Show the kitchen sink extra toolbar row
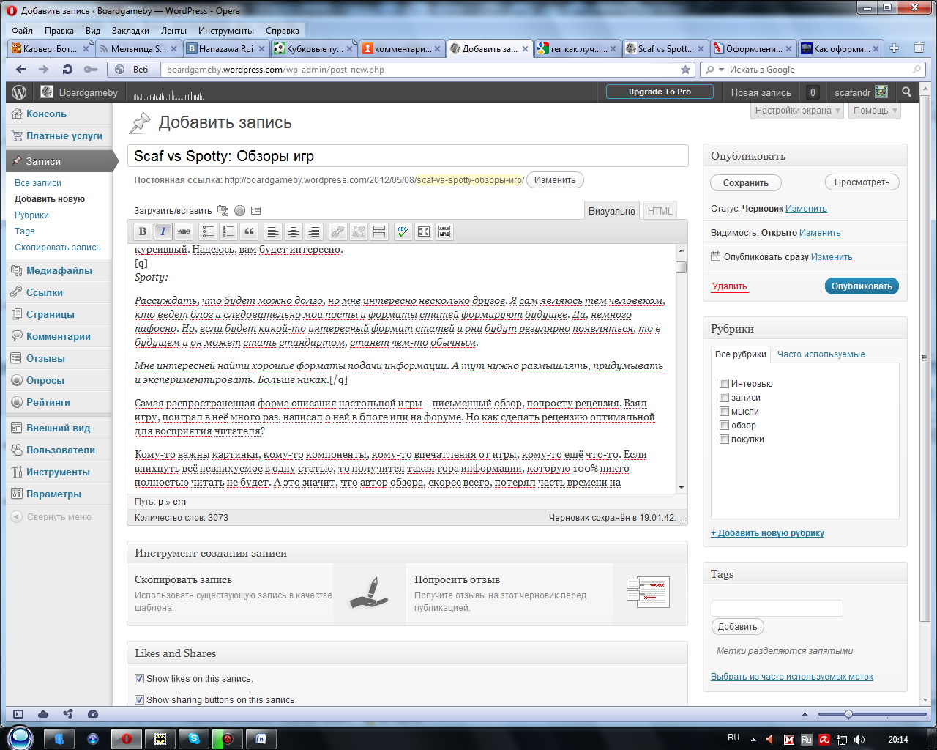The width and height of the screenshot is (937, 750). 444,231
